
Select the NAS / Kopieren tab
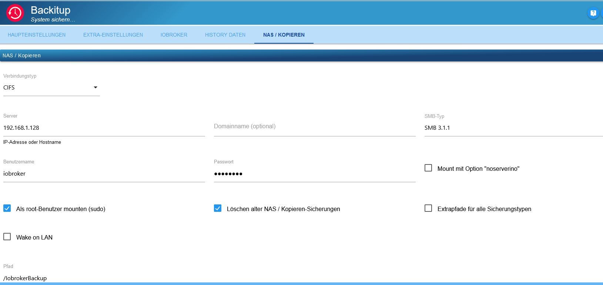(284, 35)
